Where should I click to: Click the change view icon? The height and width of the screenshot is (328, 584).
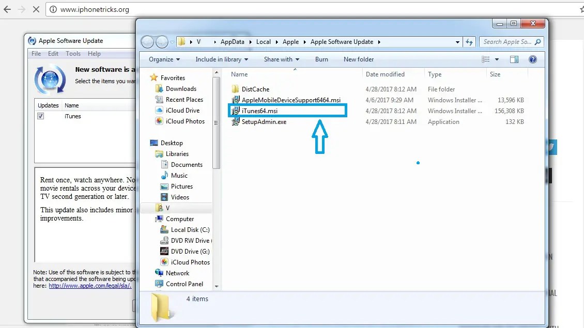click(485, 59)
